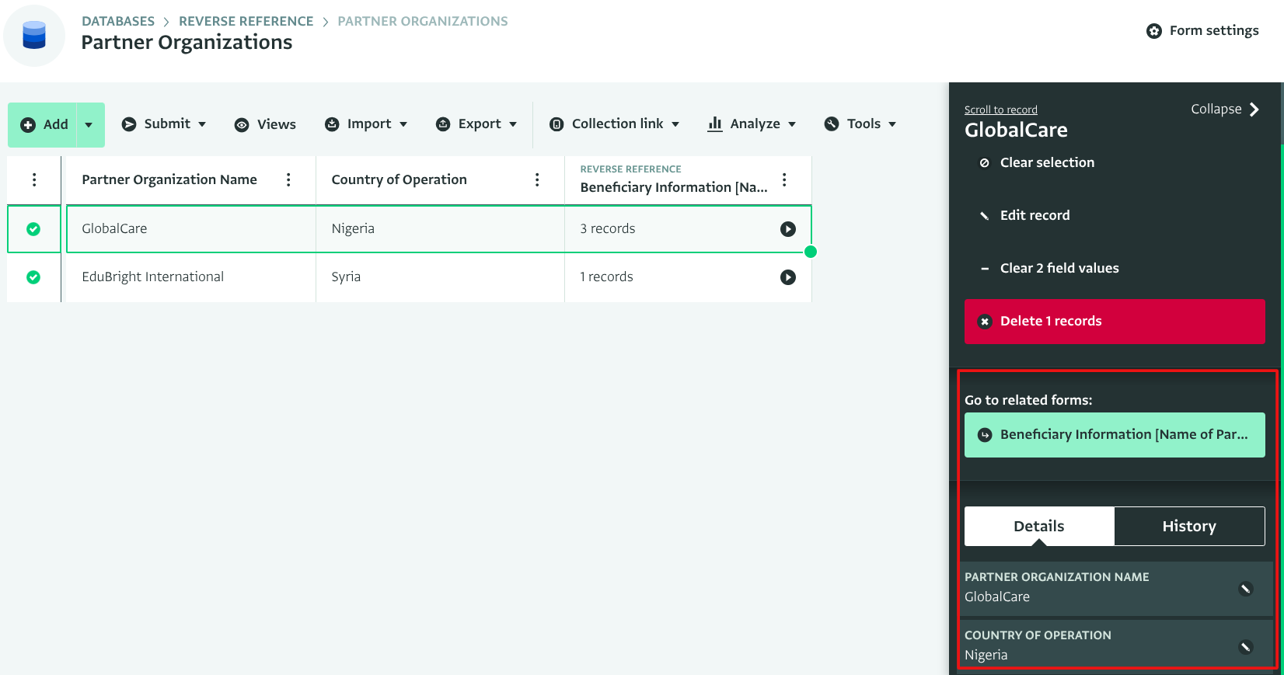Viewport: 1284px width, 675px height.
Task: Open the GlobalCare row's 3 records arrow
Action: point(787,229)
